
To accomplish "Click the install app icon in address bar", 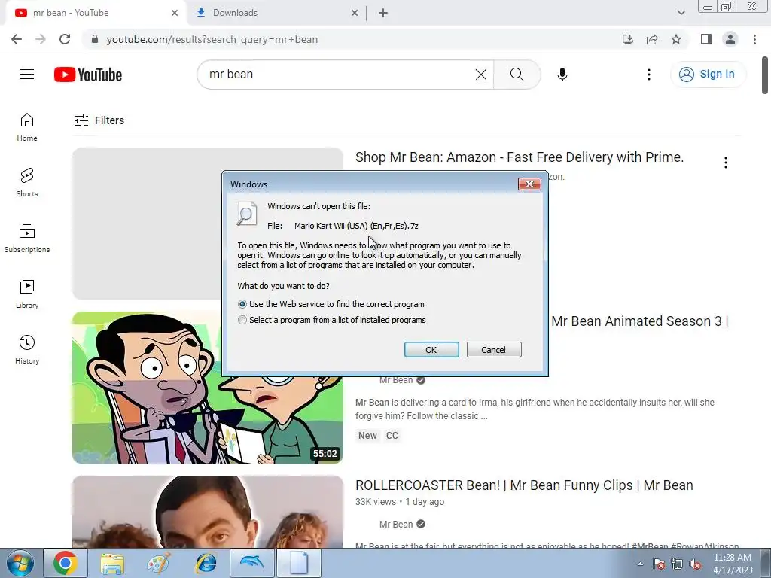I will point(628,39).
